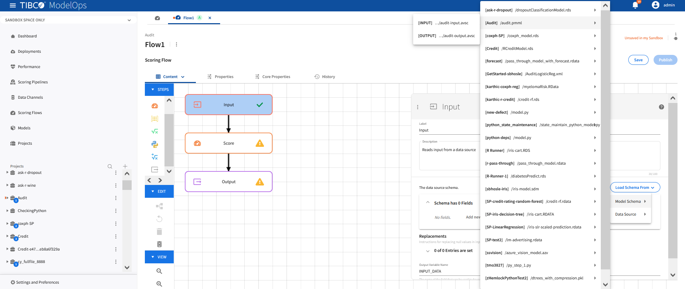This screenshot has height=289, width=685.
Task: Click the delete-all bin icon with X
Action: pos(159,244)
